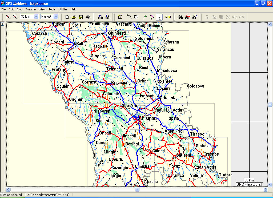Select the Route tool icon
The width and height of the screenshot is (273, 198).
tap(152, 17)
